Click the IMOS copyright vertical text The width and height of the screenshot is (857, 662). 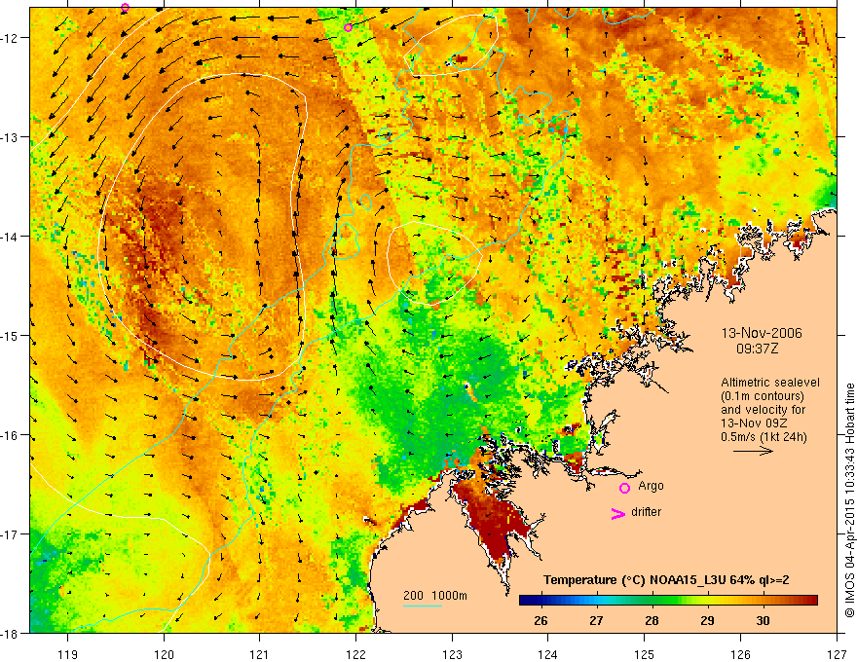(849, 500)
